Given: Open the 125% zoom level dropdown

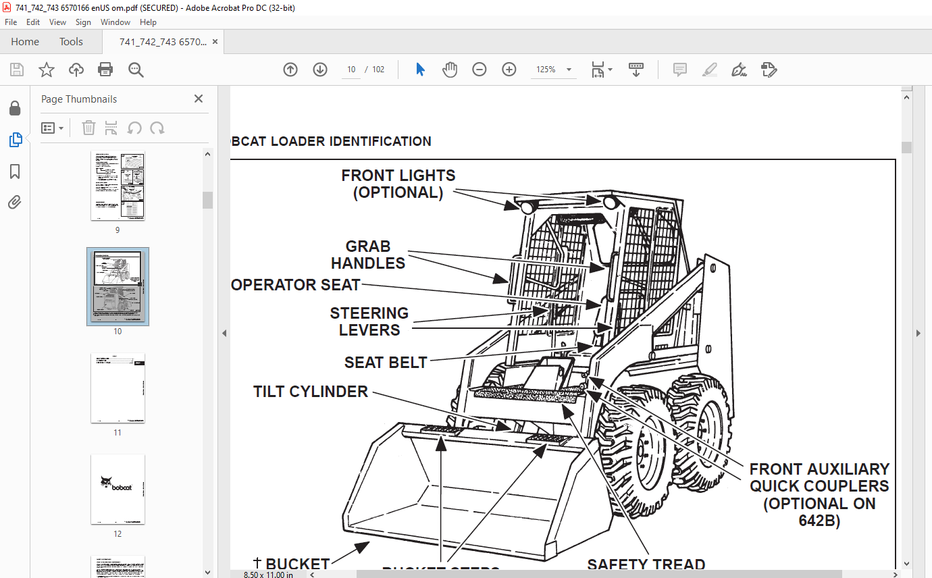Looking at the screenshot, I should point(569,70).
